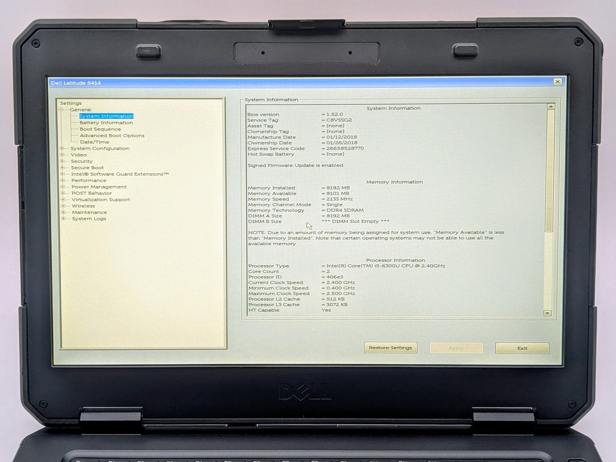Click the Exit button
Screen dimensions: 616x462
click(x=522, y=348)
